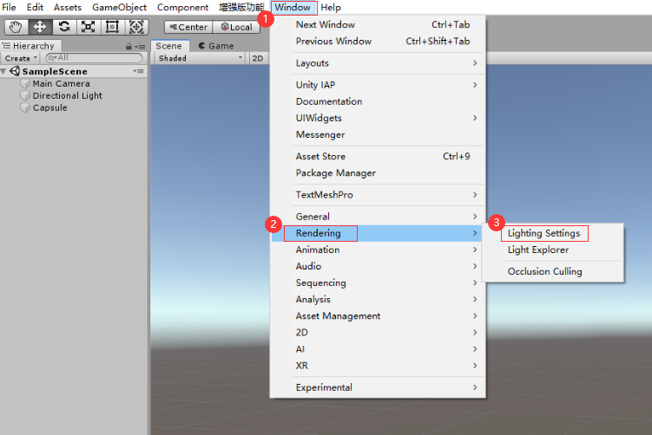Select the Hand tool
The image size is (652, 435).
coord(16,27)
